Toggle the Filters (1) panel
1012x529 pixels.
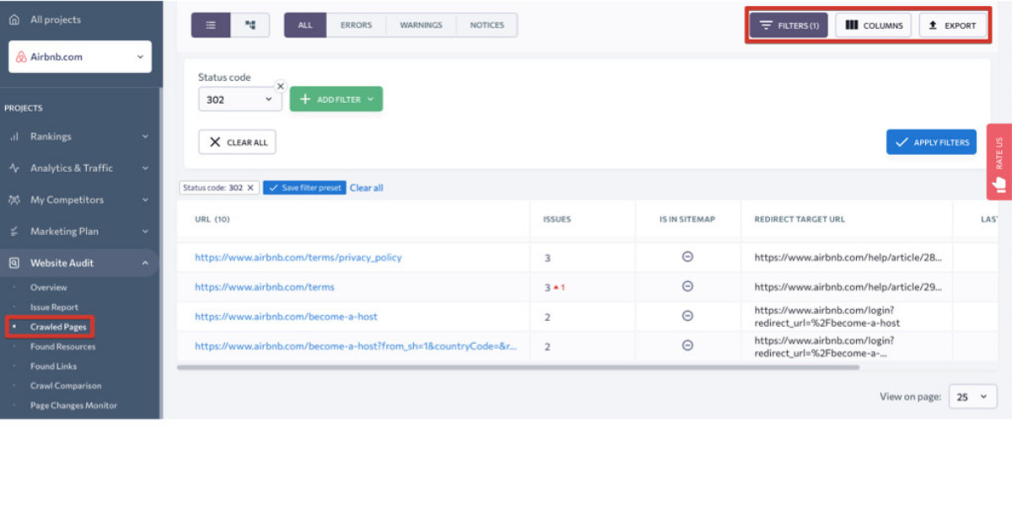pyautogui.click(x=789, y=25)
